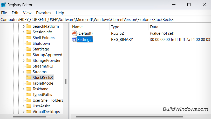
Task: Click the '30 00 00 00 fe ff' data cell
Action: point(180,39)
